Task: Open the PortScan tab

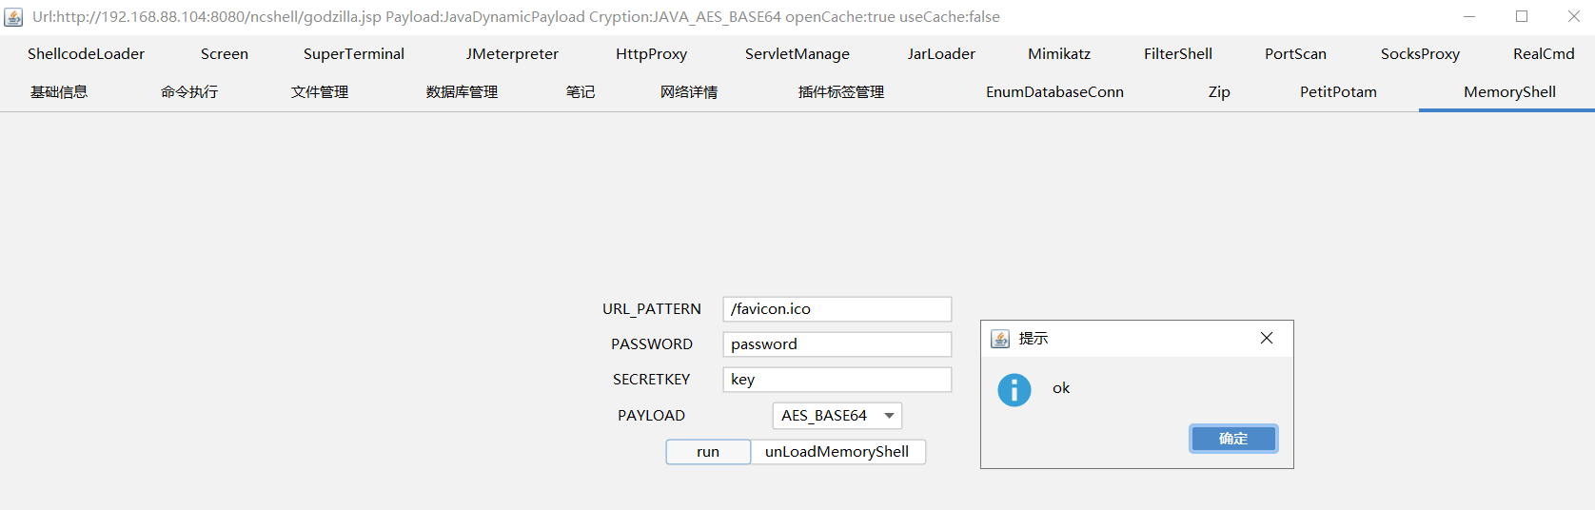Action: coord(1295,54)
